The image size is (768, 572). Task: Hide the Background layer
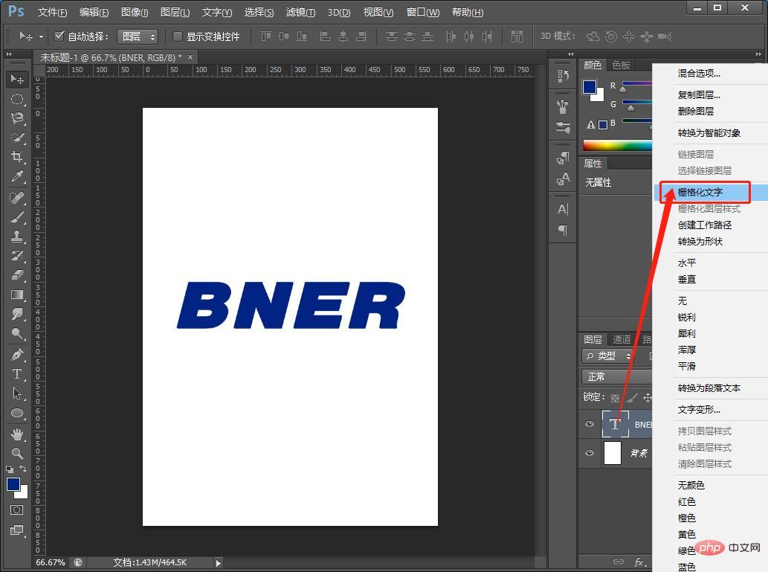tap(590, 453)
